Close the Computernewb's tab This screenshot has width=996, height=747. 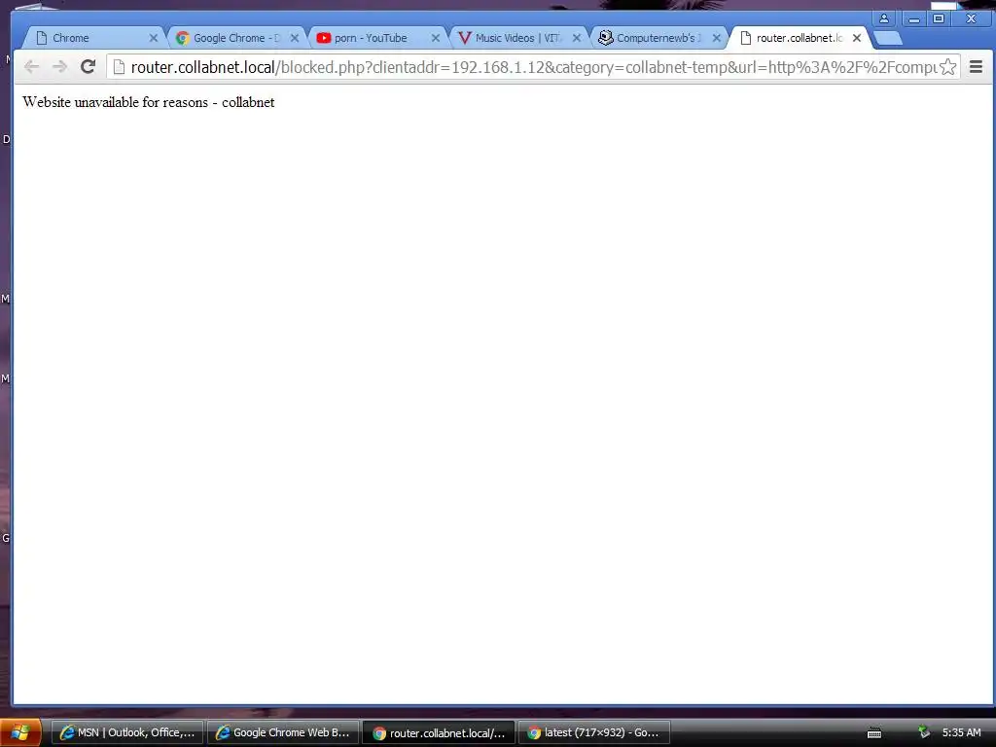(x=717, y=38)
